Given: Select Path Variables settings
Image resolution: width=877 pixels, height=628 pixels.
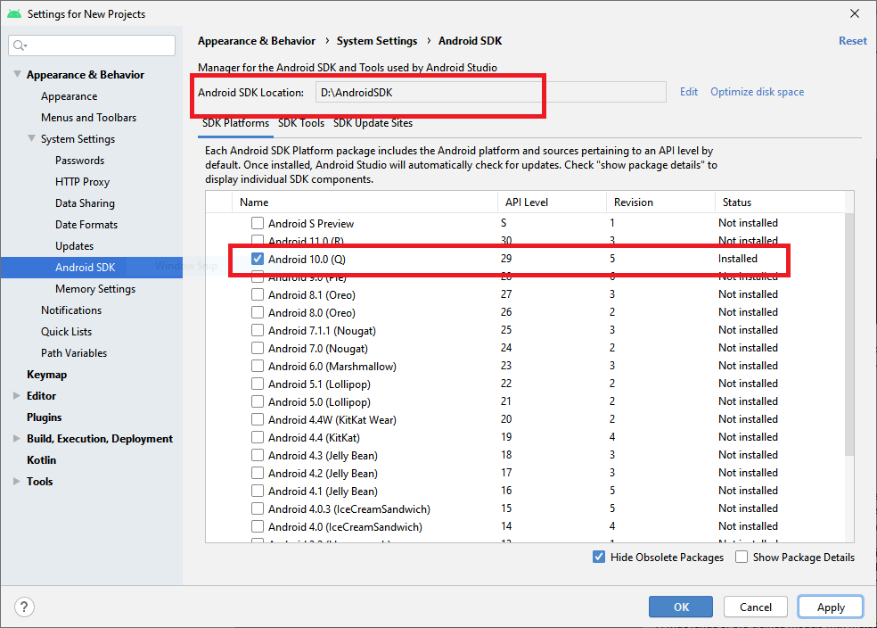Looking at the screenshot, I should [x=73, y=352].
